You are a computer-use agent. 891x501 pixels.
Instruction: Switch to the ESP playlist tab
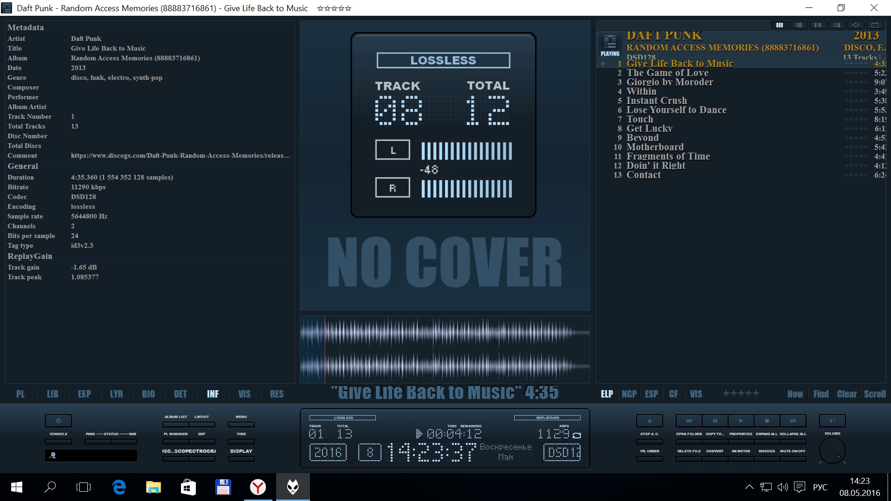652,394
